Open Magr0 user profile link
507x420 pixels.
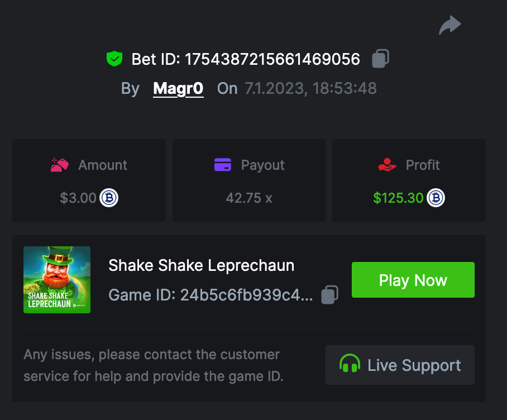(178, 88)
